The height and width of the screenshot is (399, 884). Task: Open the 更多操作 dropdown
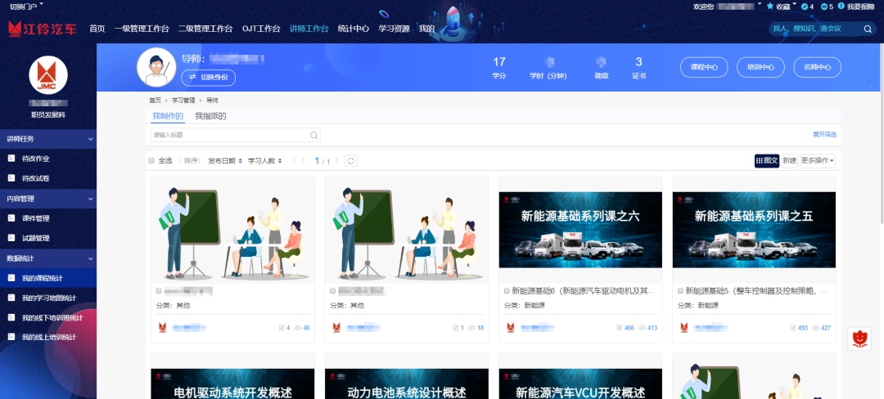coord(818,161)
